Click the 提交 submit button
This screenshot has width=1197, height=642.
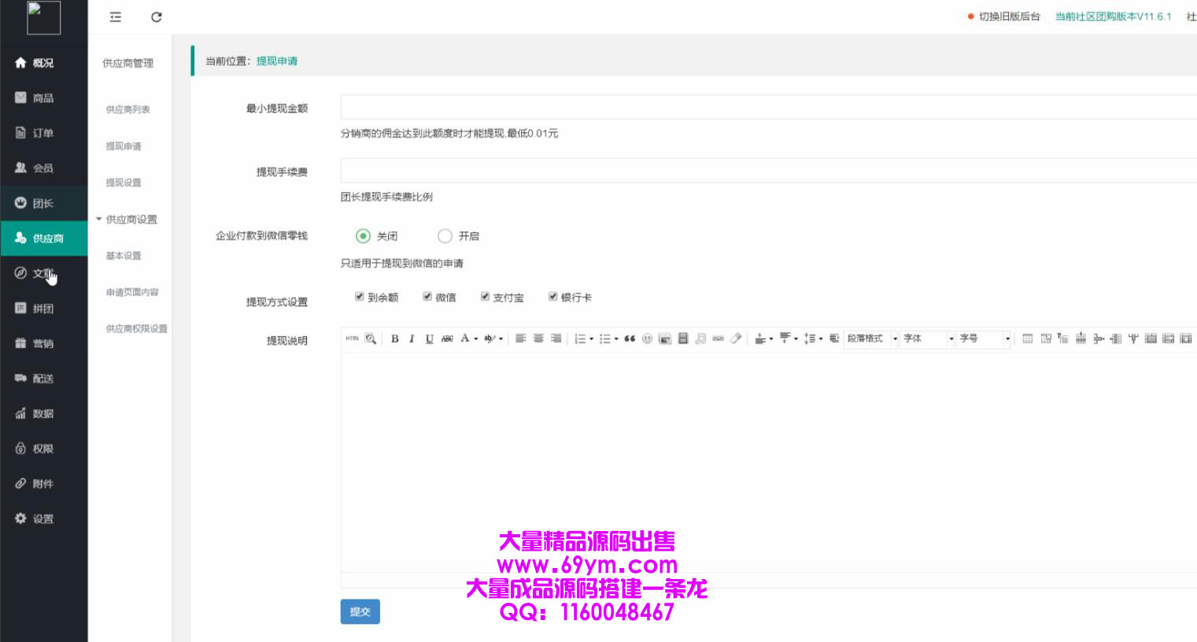(x=360, y=611)
